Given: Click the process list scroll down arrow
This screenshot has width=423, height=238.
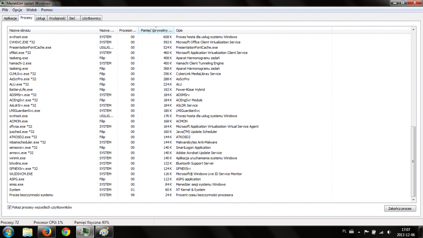Looking at the screenshot, I should click(413, 200).
